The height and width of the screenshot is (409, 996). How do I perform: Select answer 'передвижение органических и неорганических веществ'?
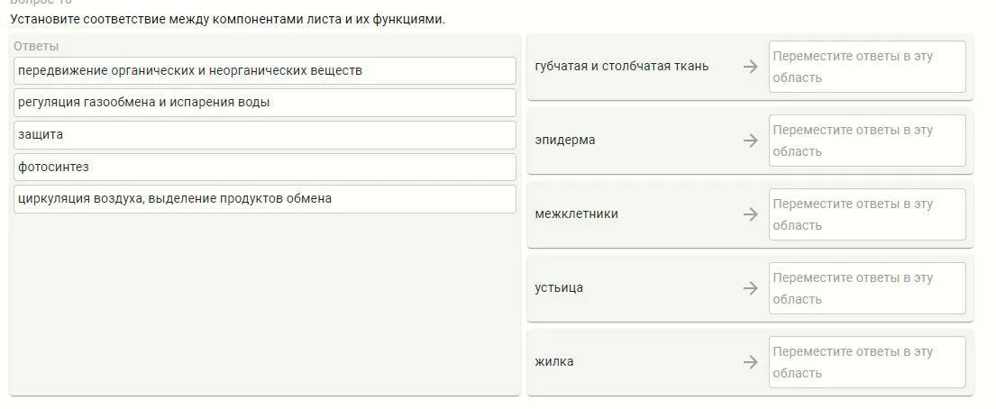(265, 70)
